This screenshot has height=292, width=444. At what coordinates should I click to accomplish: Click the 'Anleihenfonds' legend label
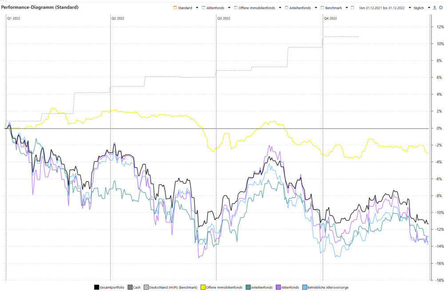pos(262,288)
